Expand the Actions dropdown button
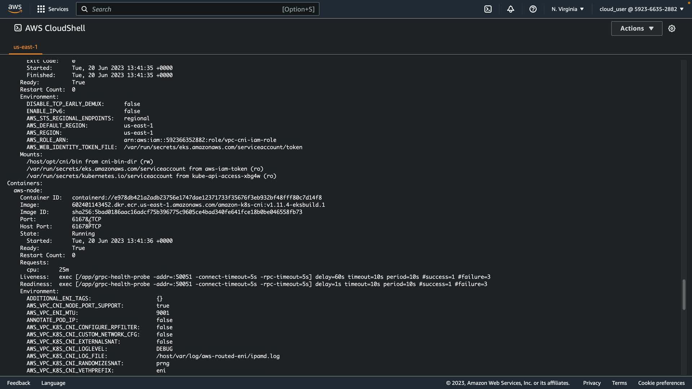 point(636,28)
